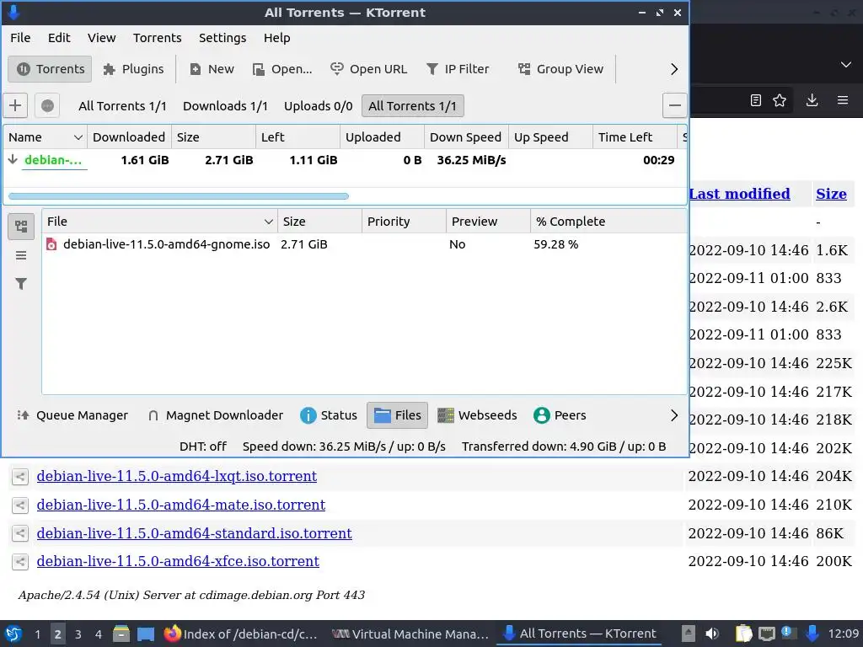The image size is (863, 647).
Task: Sort by torrent Size column header
Action: 213,137
